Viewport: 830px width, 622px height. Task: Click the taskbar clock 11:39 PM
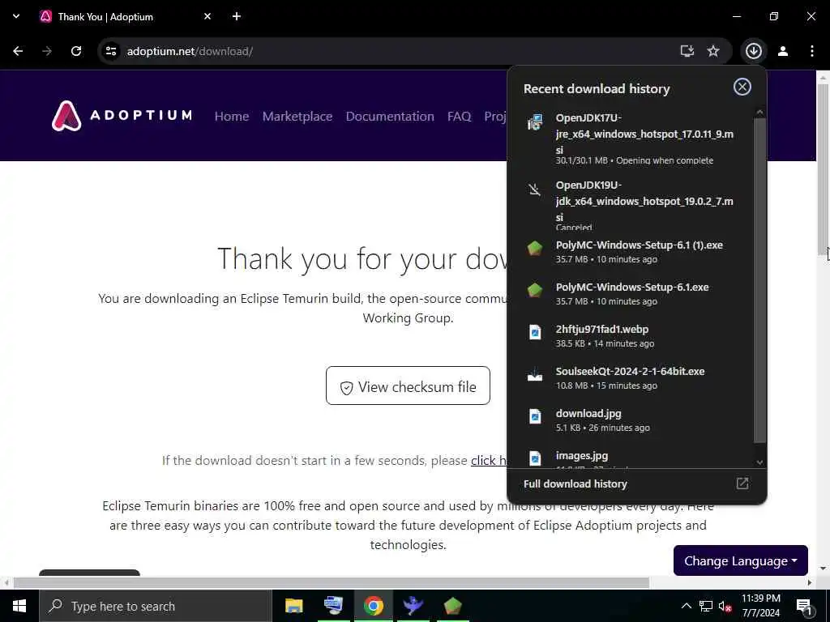coord(760,599)
